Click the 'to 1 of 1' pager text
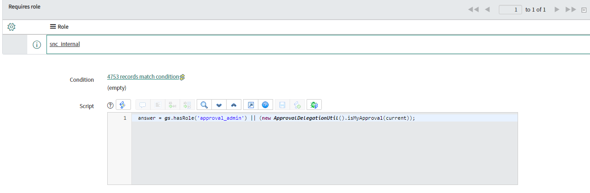The width and height of the screenshot is (590, 193). (535, 9)
